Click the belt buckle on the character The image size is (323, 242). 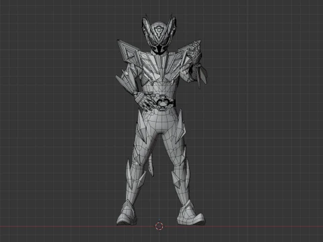click(162, 103)
